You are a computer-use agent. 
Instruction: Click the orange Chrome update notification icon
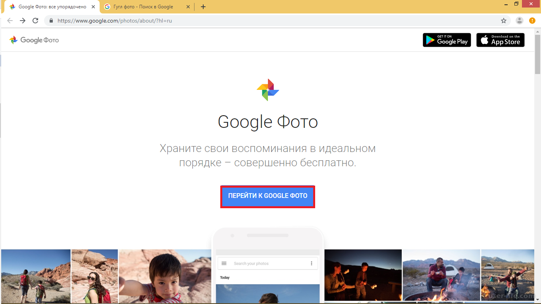[x=532, y=20]
